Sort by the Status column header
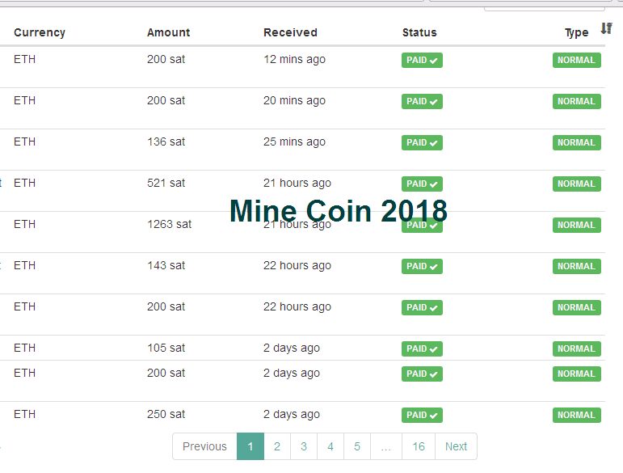This screenshot has height=473, width=623. click(419, 32)
